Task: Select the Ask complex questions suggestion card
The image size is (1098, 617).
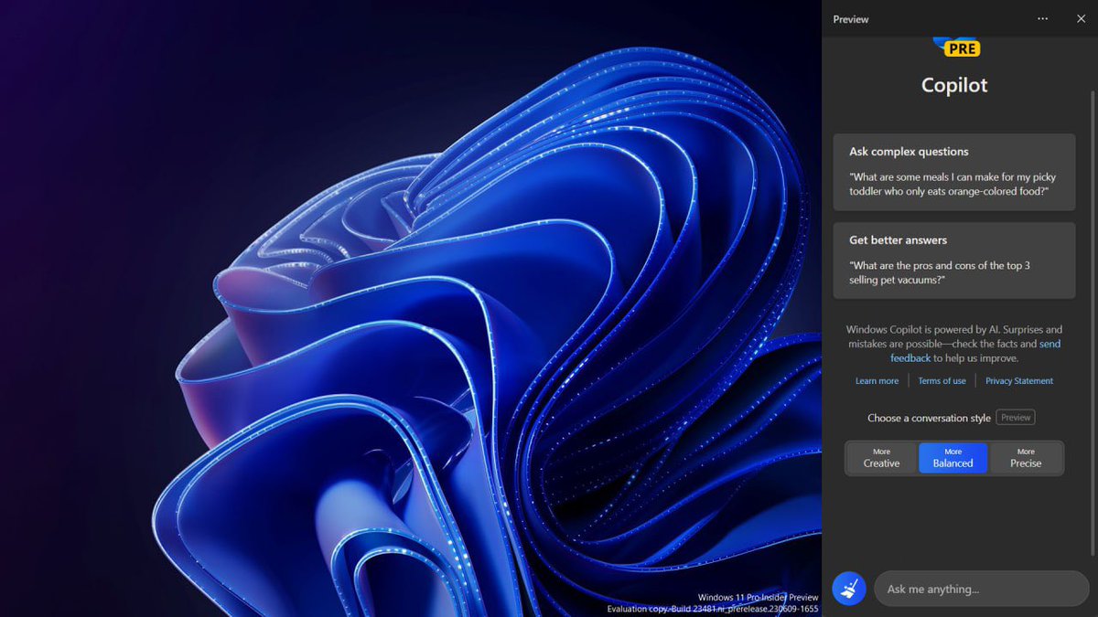Action: pos(953,173)
